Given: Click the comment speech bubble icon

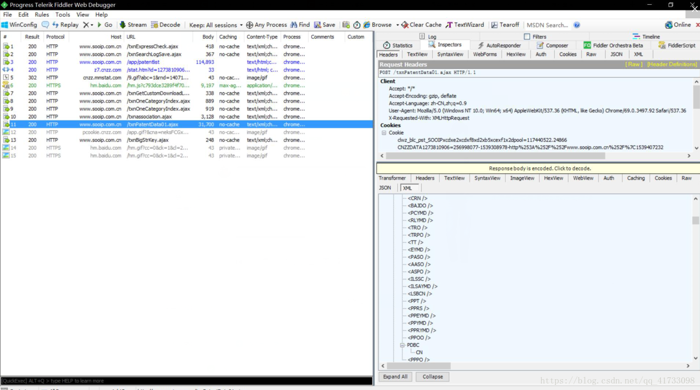Looking at the screenshot, I should tap(45, 25).
